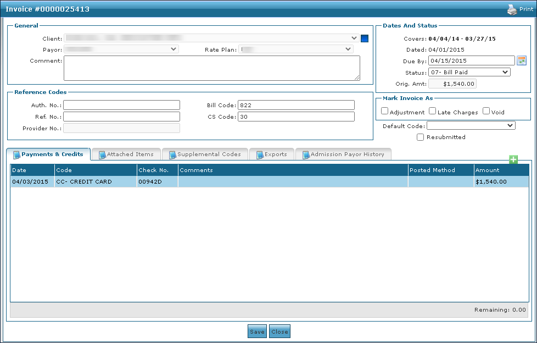Click the green add payment plus icon
This screenshot has height=343, width=537.
tap(513, 159)
